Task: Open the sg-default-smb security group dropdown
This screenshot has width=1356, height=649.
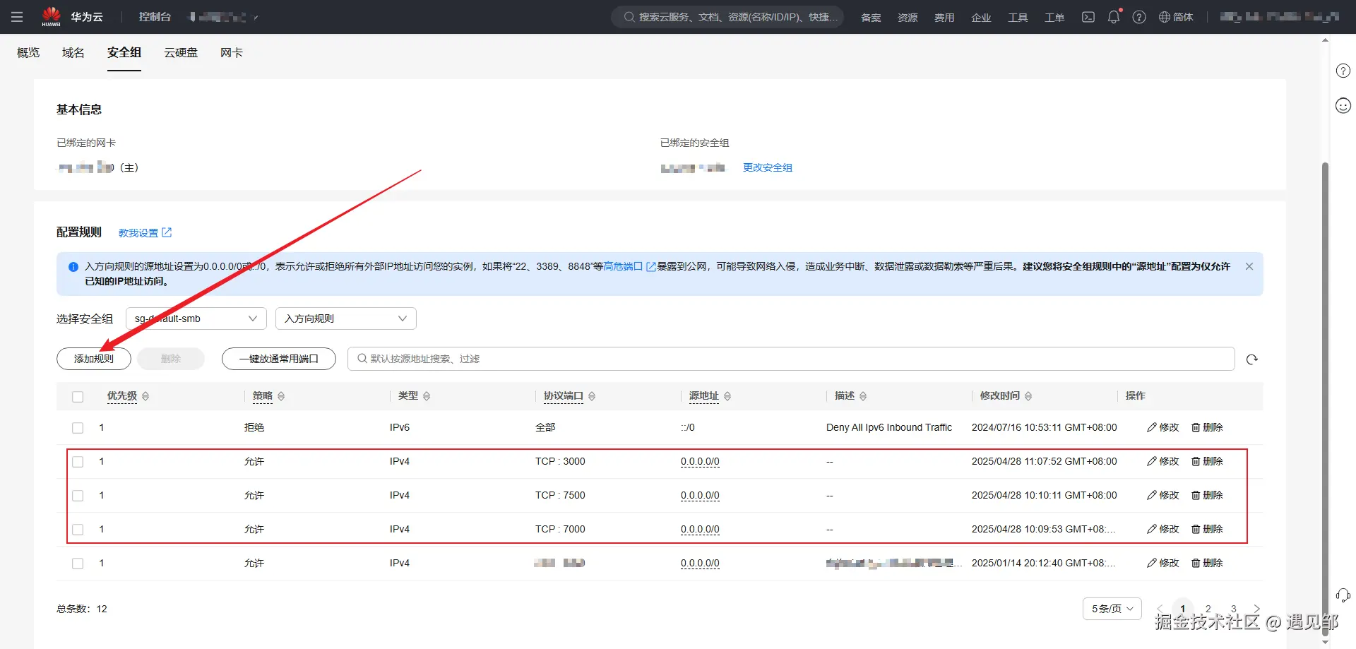Action: pos(196,318)
